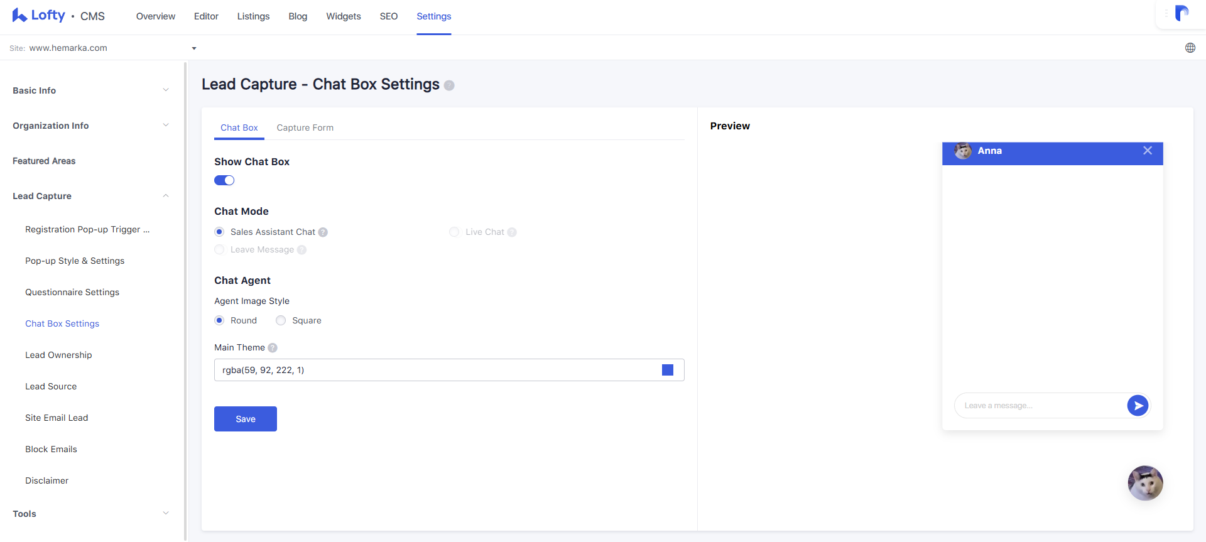The height and width of the screenshot is (542, 1206).
Task: Open the site selector dropdown
Action: tap(194, 48)
